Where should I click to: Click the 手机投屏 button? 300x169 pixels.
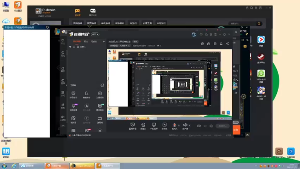point(154,126)
